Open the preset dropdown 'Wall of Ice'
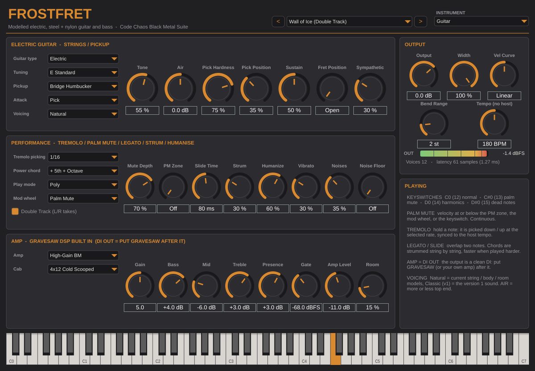The width and height of the screenshot is (535, 371). pyautogui.click(x=349, y=21)
